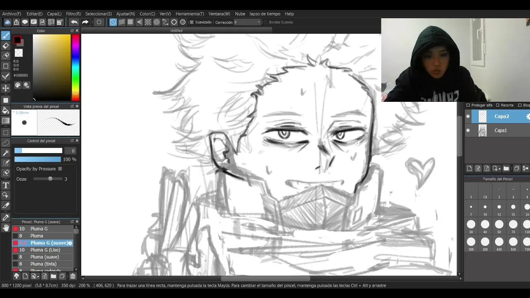This screenshot has height=298, width=530.
Task: Hide the Capa1 layer
Action: (x=468, y=130)
